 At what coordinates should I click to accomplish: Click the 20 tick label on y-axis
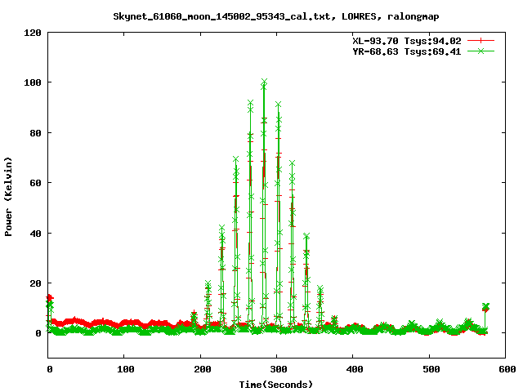click(36, 283)
